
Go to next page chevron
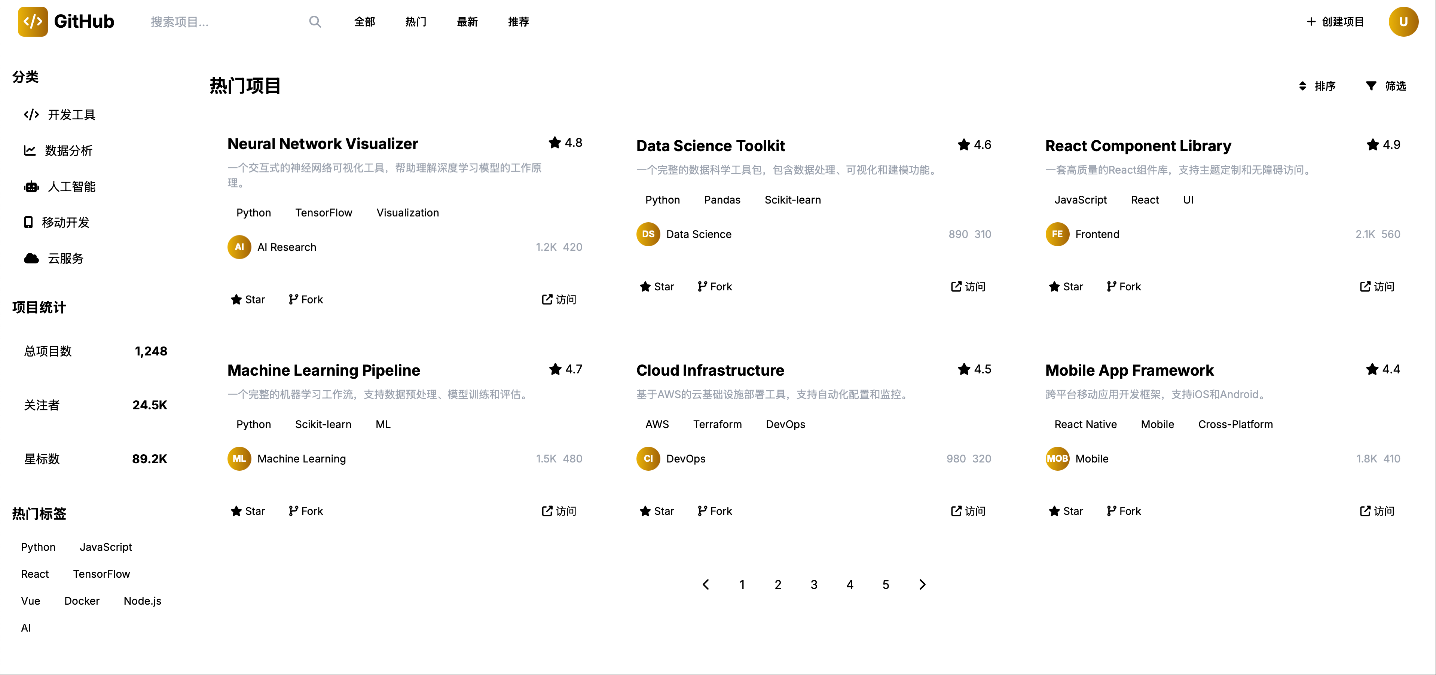pos(922,584)
